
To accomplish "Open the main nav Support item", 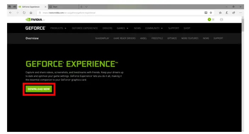I will (174, 28).
